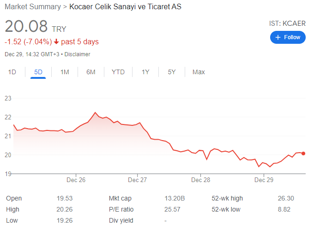Follow the KCAER stock

click(288, 37)
